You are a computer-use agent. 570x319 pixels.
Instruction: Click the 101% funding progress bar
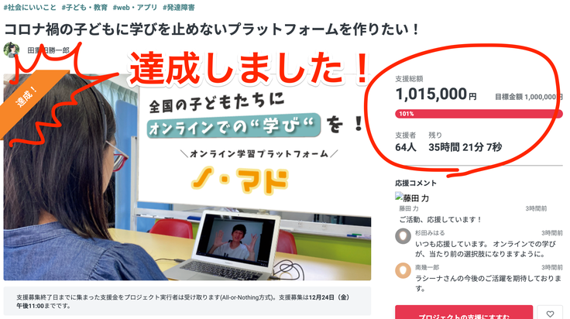tap(479, 114)
